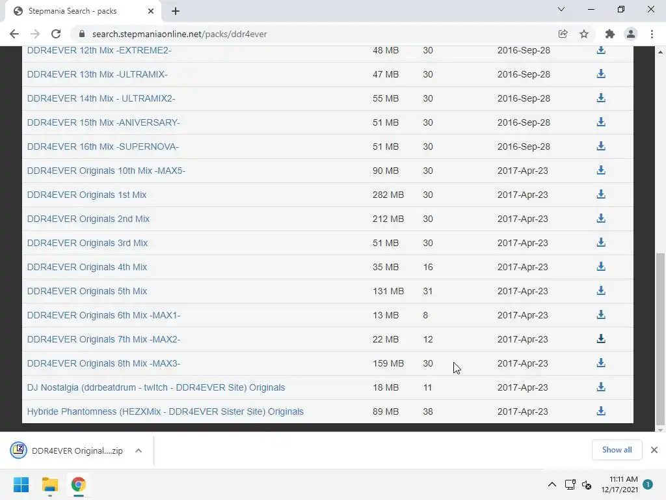666x500 pixels.
Task: Open Hybride Phantomness Originals link
Action: [x=165, y=411]
